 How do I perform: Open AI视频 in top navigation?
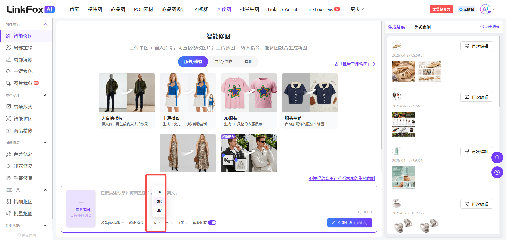[201, 9]
